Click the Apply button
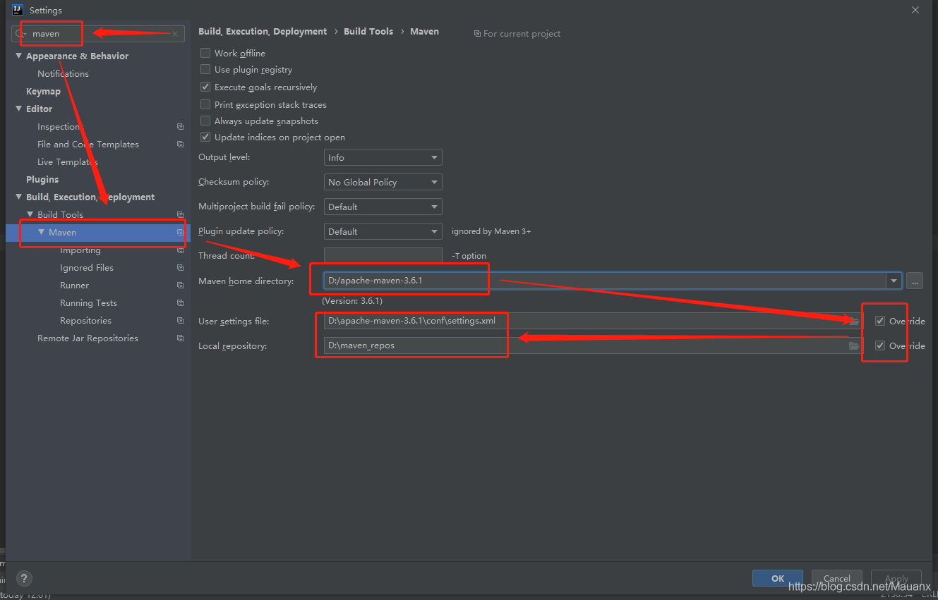 tap(896, 578)
